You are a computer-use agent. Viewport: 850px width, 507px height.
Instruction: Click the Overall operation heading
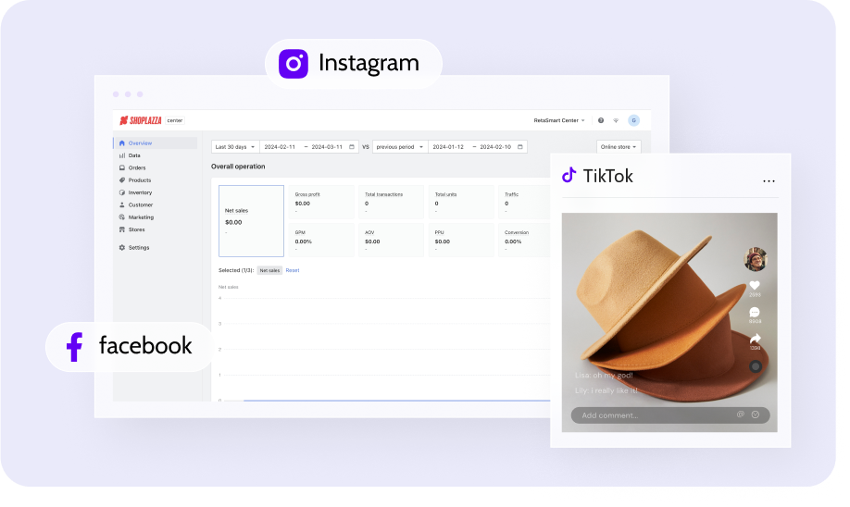238,167
